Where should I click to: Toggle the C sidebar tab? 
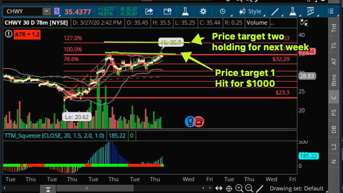tap(334, 98)
